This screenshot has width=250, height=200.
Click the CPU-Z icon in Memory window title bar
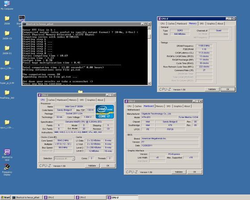click(x=159, y=19)
